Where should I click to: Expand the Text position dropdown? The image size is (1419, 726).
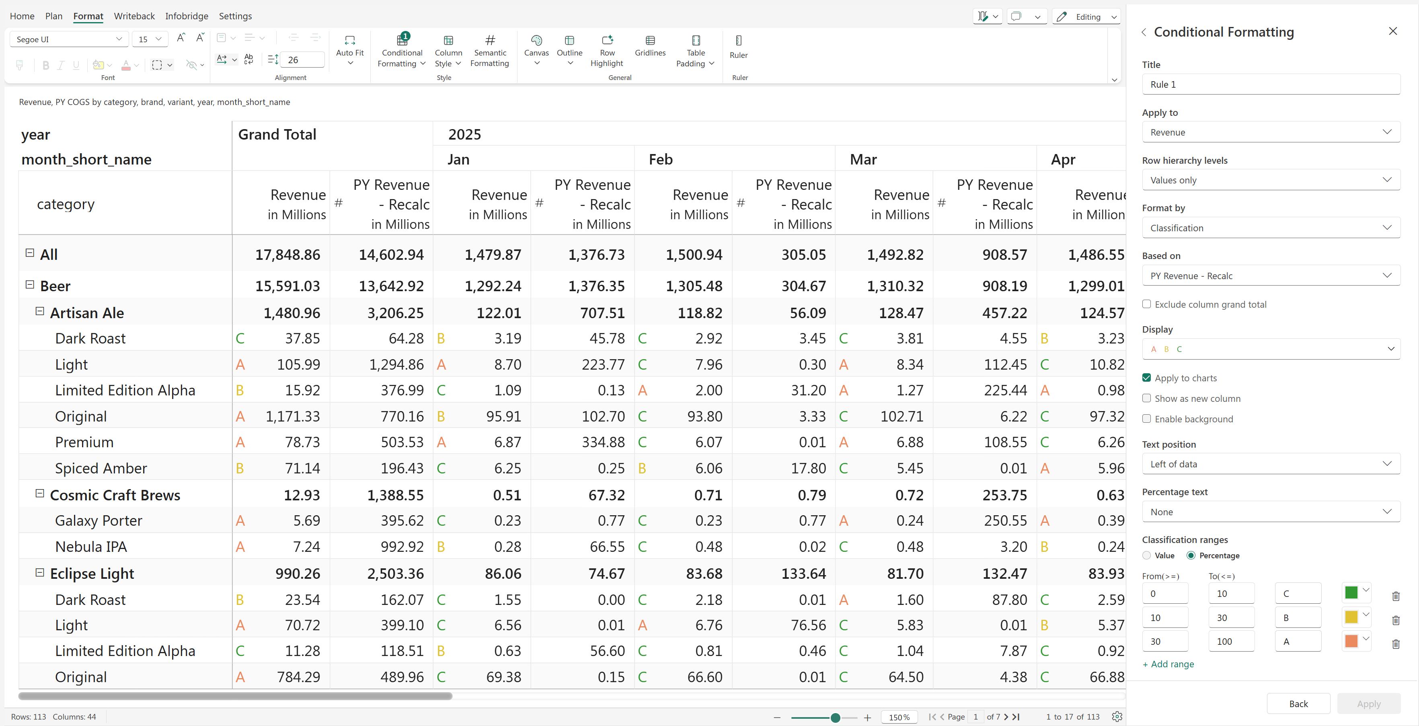point(1270,464)
